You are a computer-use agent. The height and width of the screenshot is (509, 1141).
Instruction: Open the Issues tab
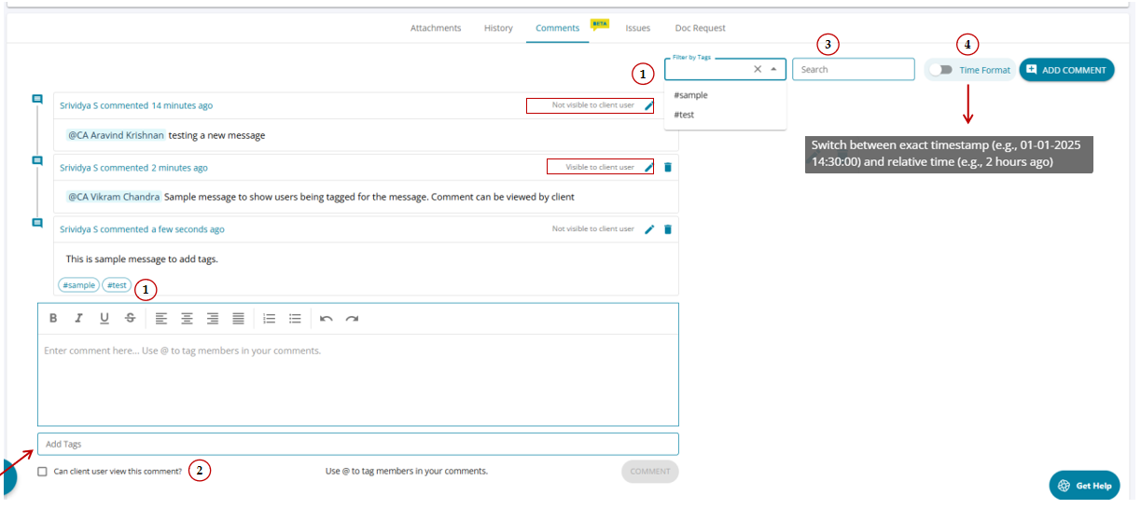point(638,28)
